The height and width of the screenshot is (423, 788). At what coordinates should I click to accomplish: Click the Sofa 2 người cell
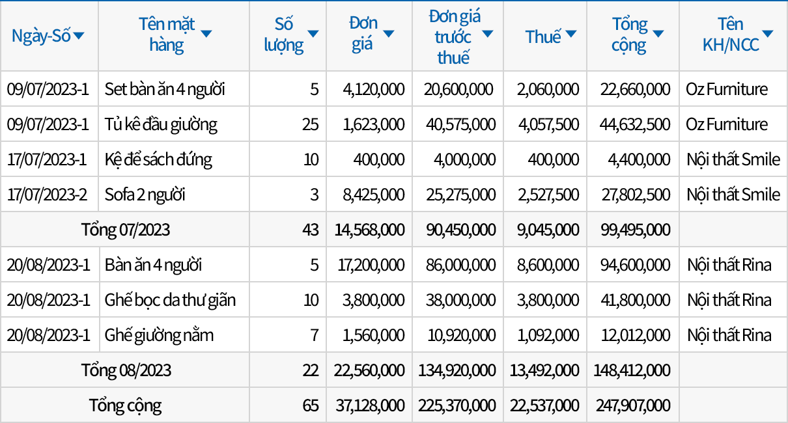tap(145, 195)
